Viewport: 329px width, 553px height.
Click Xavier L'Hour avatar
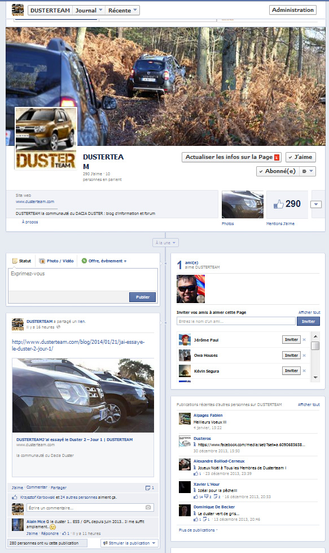(185, 487)
